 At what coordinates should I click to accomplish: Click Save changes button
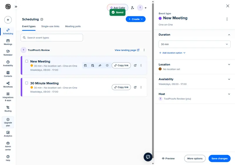pyautogui.click(x=219, y=159)
